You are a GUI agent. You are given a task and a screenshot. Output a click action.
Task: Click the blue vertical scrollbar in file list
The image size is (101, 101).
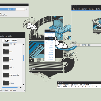pos(23,58)
